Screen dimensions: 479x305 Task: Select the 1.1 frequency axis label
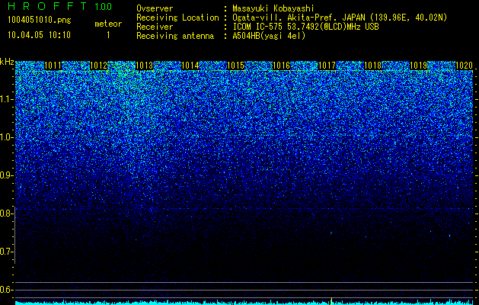6,99
